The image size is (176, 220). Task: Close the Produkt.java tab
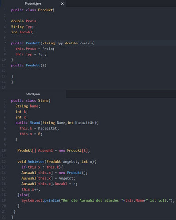click(62, 4)
